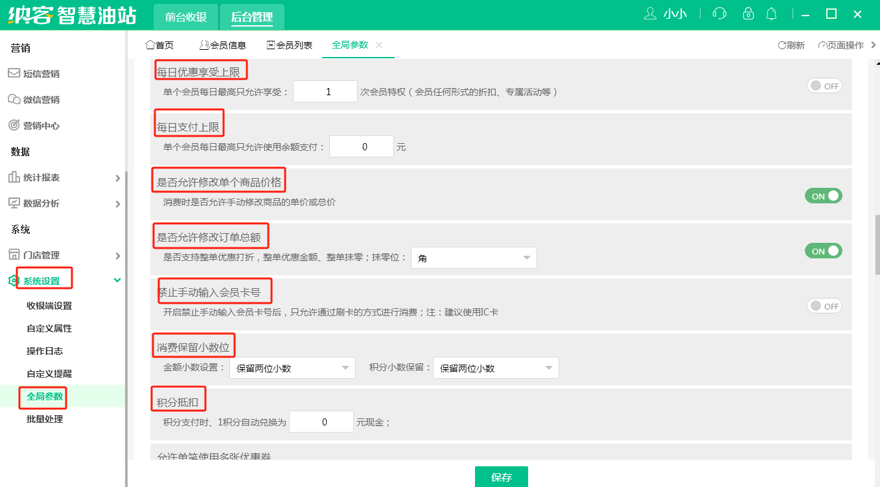Turn off 是否允许修改单个商品价格 switch
The image size is (880, 487).
point(823,196)
